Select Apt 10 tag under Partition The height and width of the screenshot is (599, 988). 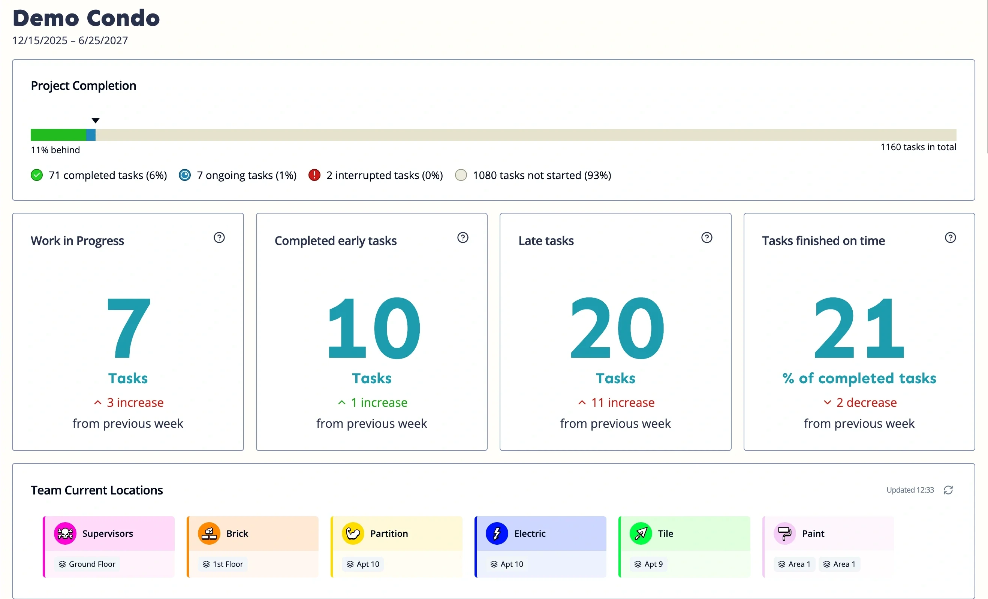tap(363, 564)
